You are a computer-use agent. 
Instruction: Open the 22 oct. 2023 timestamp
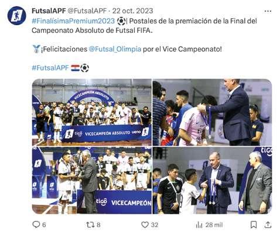(132, 11)
